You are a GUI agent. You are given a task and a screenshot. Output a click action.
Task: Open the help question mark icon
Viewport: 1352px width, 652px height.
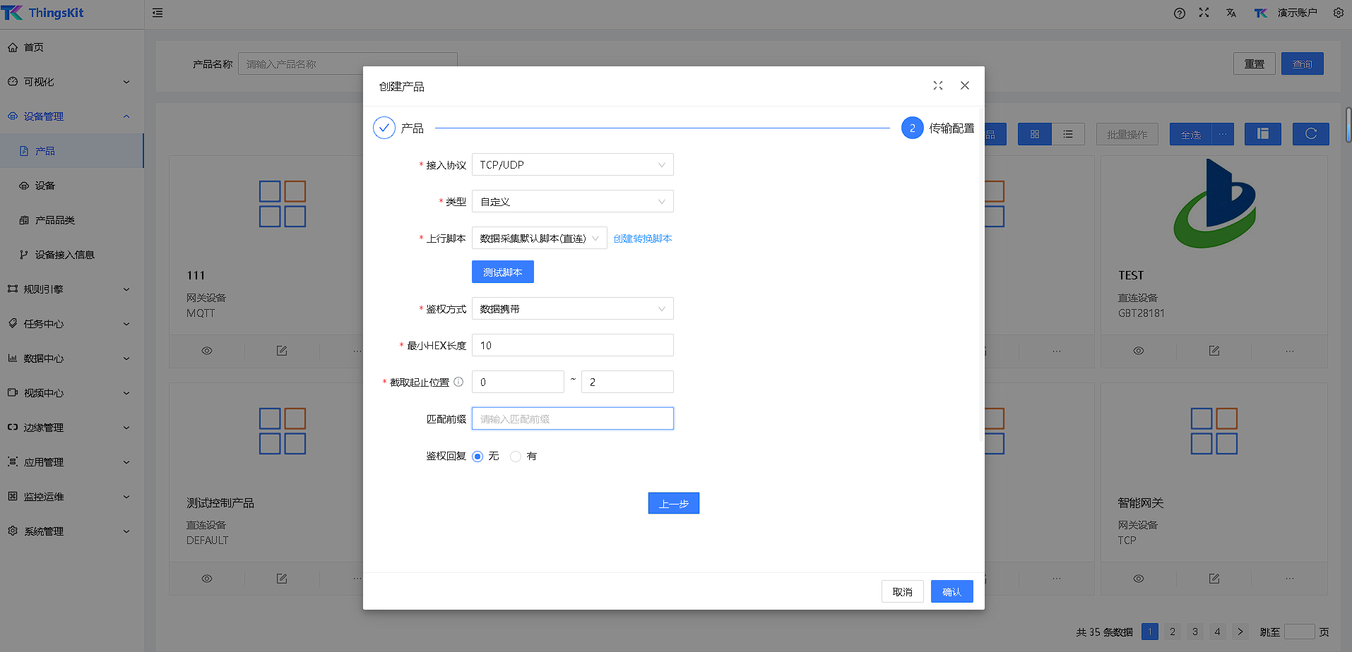click(x=1179, y=13)
